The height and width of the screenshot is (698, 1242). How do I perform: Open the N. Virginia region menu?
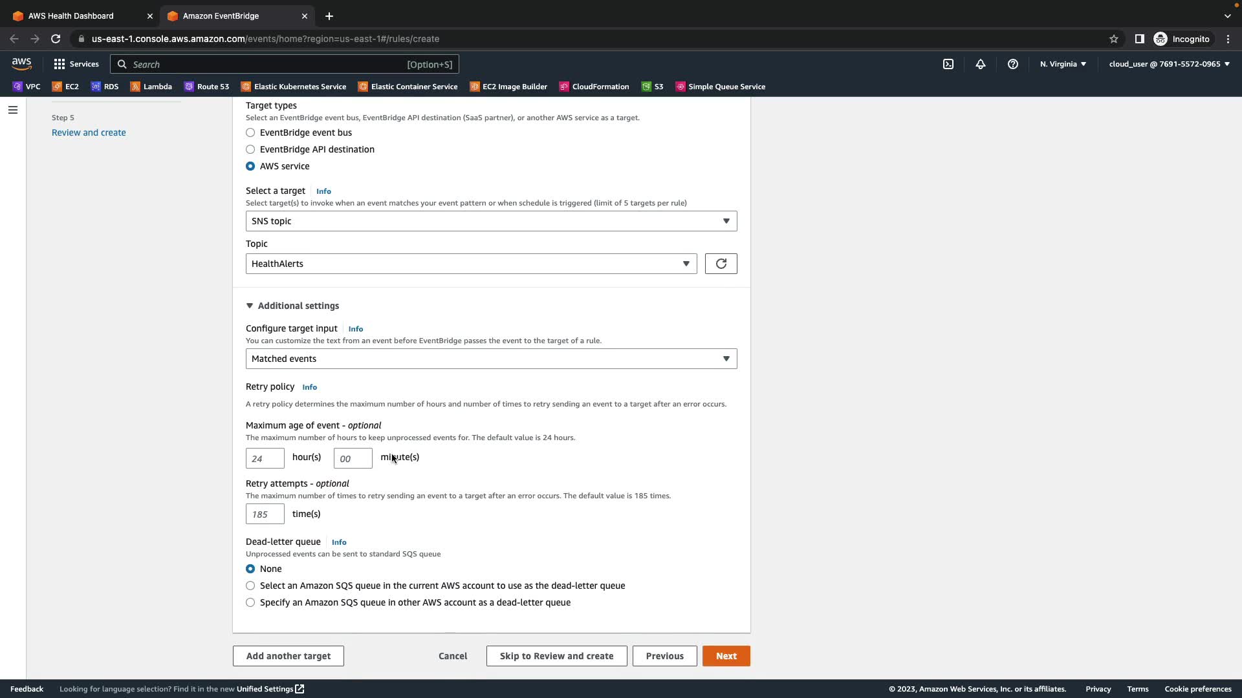pyautogui.click(x=1063, y=64)
